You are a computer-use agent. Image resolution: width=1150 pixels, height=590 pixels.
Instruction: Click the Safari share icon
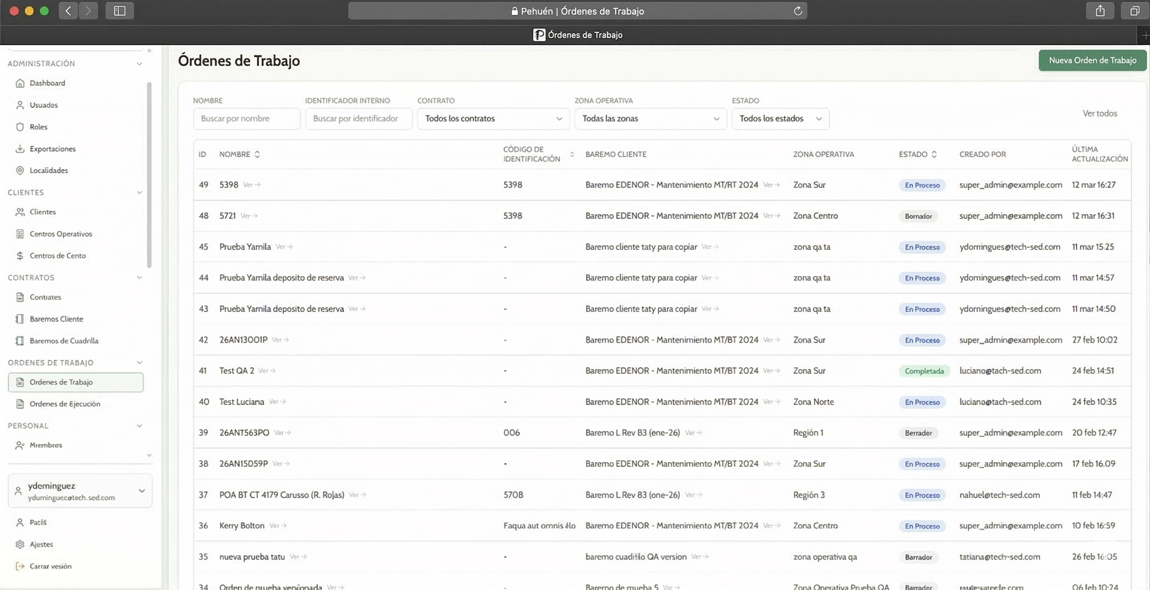(1099, 11)
